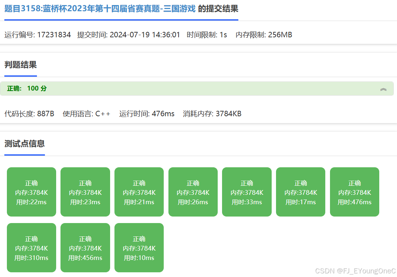Open the problem 3158 title link
This screenshot has width=397, height=277.
[x=100, y=9]
